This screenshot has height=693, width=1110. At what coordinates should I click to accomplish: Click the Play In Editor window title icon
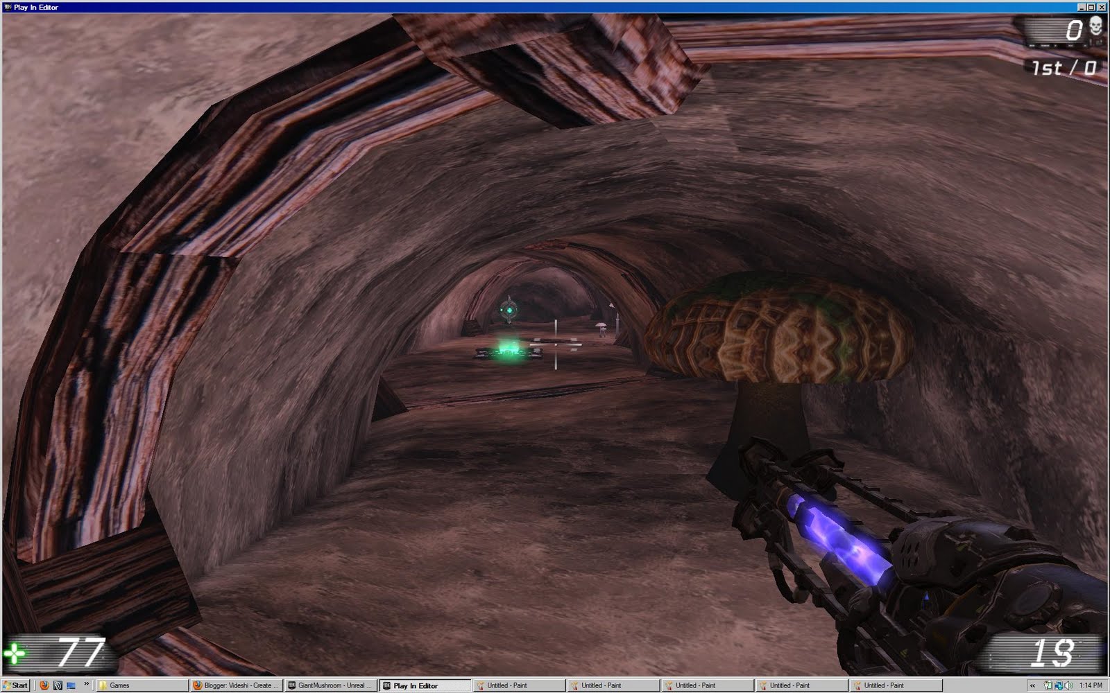pyautogui.click(x=7, y=7)
